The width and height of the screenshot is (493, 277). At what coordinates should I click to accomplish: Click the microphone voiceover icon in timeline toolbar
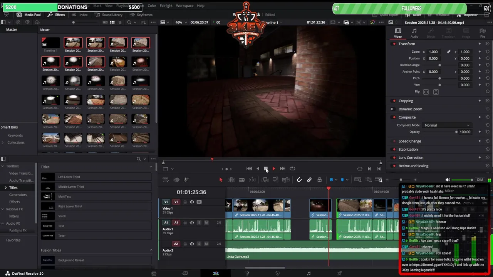click(186, 180)
